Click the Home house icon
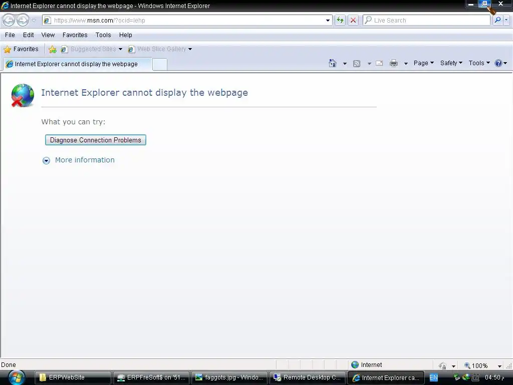The width and height of the screenshot is (513, 385). [x=333, y=63]
